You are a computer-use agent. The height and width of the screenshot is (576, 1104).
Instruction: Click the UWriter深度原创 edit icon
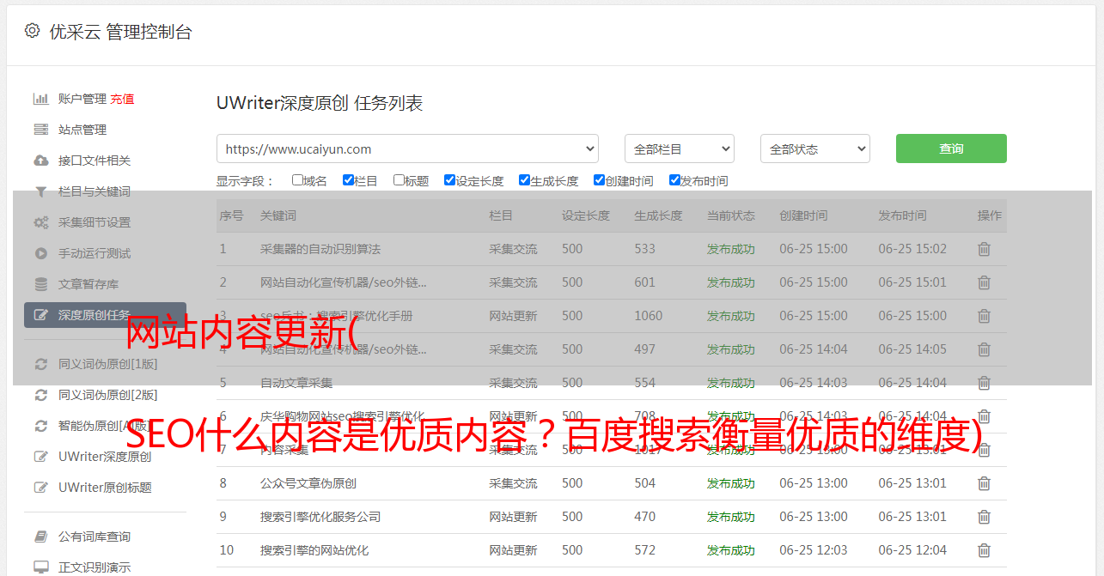(40, 457)
